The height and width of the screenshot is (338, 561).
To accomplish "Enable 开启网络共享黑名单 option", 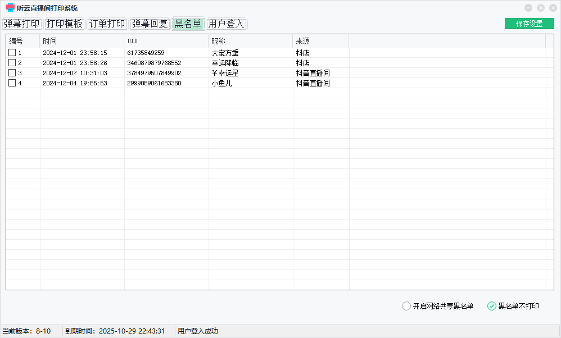I will (406, 306).
